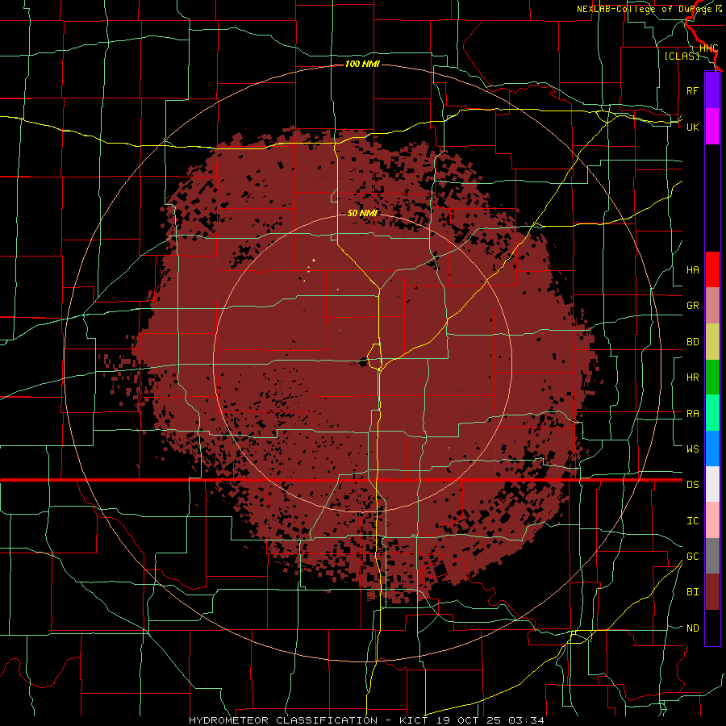726x726 pixels.
Task: Click the 03:34 timestamp
Action: click(x=525, y=720)
